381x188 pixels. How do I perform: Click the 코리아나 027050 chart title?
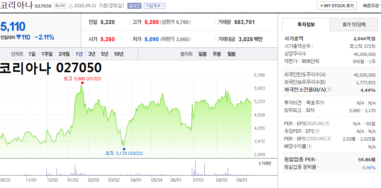[x=50, y=68]
